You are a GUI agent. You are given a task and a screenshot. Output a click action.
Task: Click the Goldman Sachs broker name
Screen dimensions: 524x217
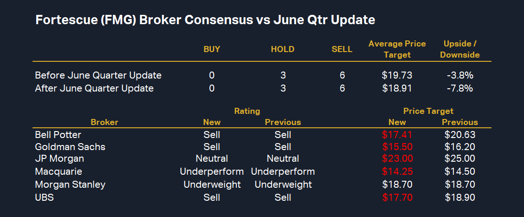tap(70, 147)
